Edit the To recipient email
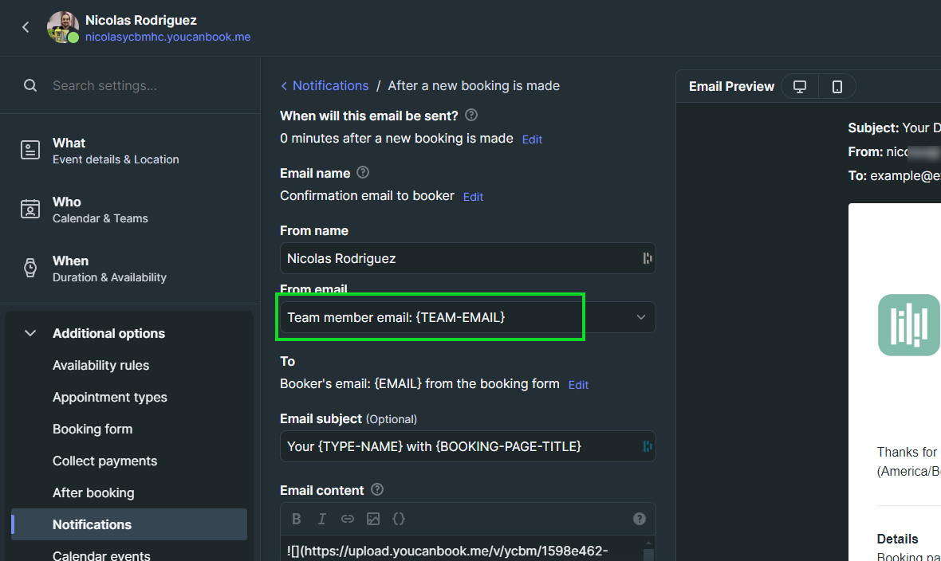Image resolution: width=941 pixels, height=561 pixels. click(x=578, y=385)
